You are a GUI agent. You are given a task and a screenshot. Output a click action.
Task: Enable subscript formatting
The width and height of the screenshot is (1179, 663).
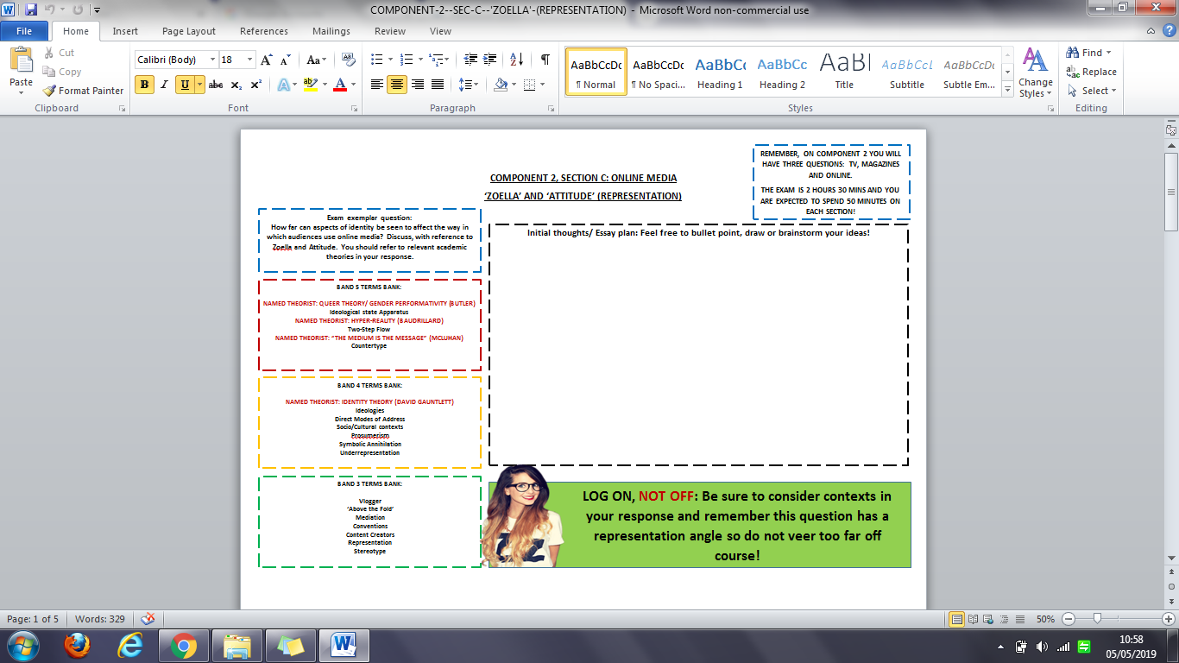(x=235, y=85)
